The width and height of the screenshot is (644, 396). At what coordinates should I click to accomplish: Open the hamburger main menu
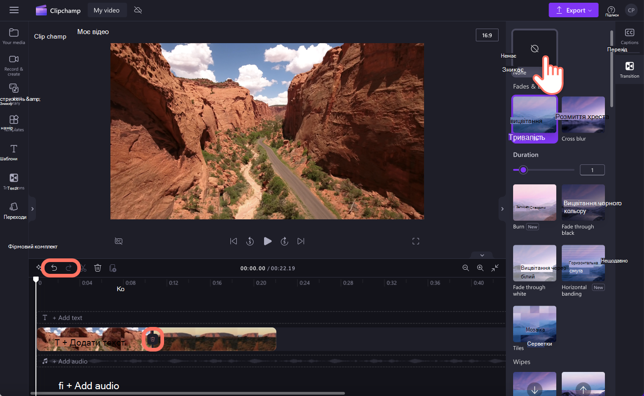pyautogui.click(x=14, y=10)
